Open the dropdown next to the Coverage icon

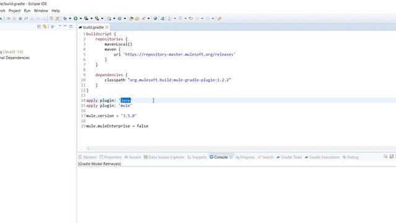tap(92, 19)
